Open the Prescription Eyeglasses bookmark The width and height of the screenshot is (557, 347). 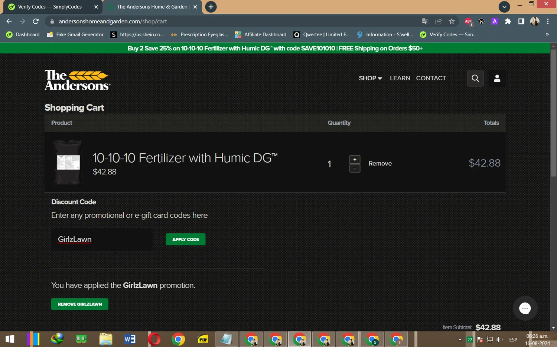click(x=199, y=34)
